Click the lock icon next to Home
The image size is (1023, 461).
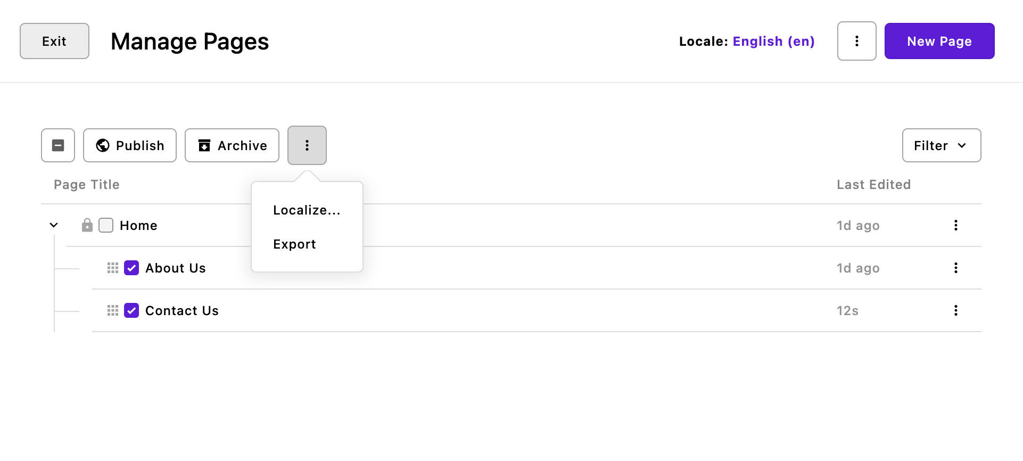pos(87,225)
